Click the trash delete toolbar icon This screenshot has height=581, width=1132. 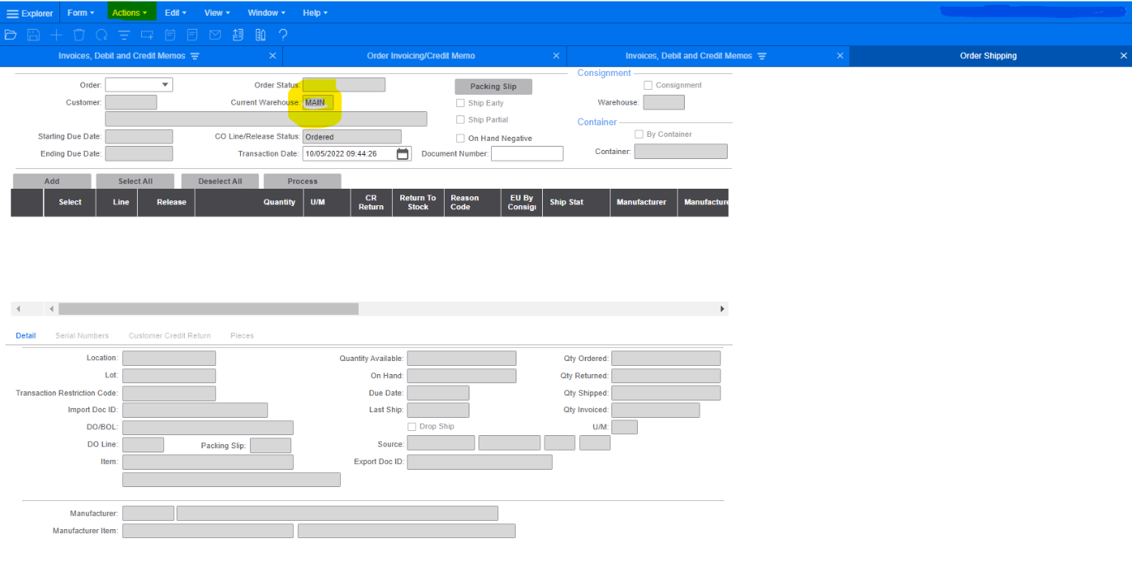pos(79,35)
